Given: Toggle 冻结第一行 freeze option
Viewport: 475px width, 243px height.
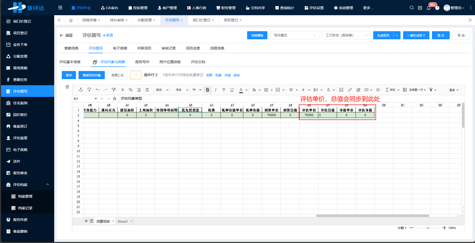Looking at the screenshot, I should [415, 90].
